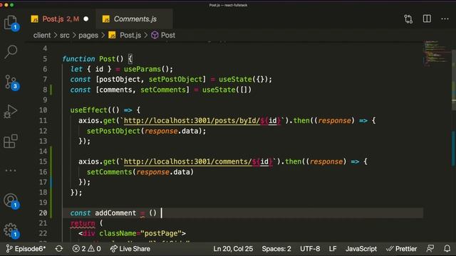456x256 pixels.
Task: Open the Search view icon
Action: pyautogui.click(x=11, y=52)
